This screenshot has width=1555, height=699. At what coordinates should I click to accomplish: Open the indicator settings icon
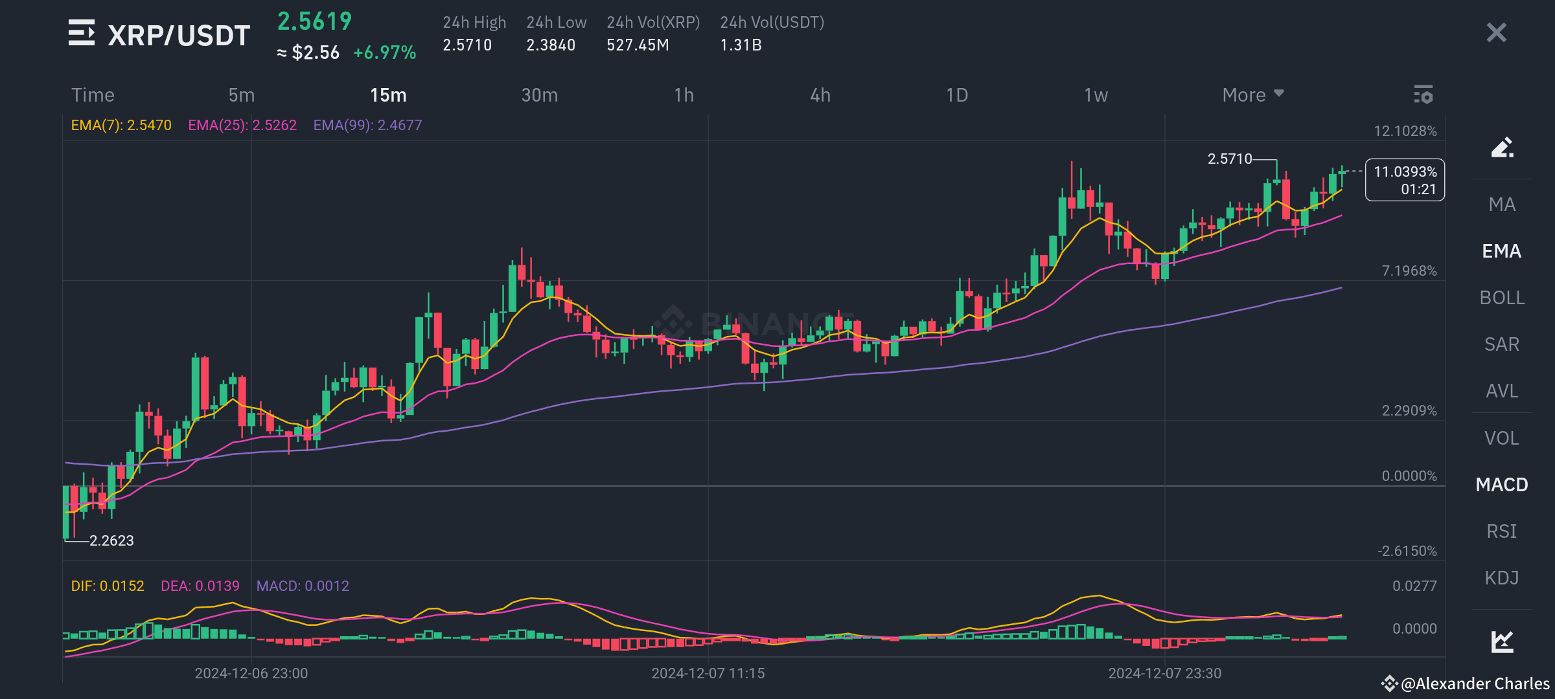tap(1423, 94)
